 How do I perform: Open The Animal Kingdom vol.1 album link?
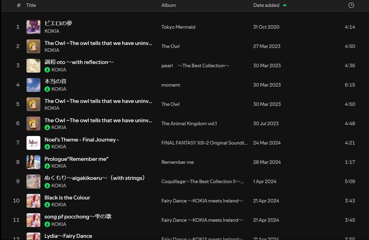coord(189,124)
